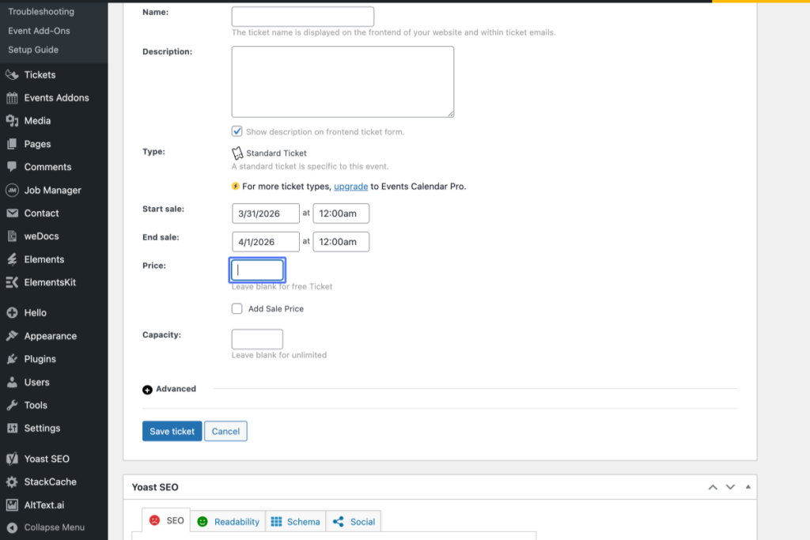Viewport: 810px width, 540px height.
Task: Click the Capacity input field
Action: [257, 339]
